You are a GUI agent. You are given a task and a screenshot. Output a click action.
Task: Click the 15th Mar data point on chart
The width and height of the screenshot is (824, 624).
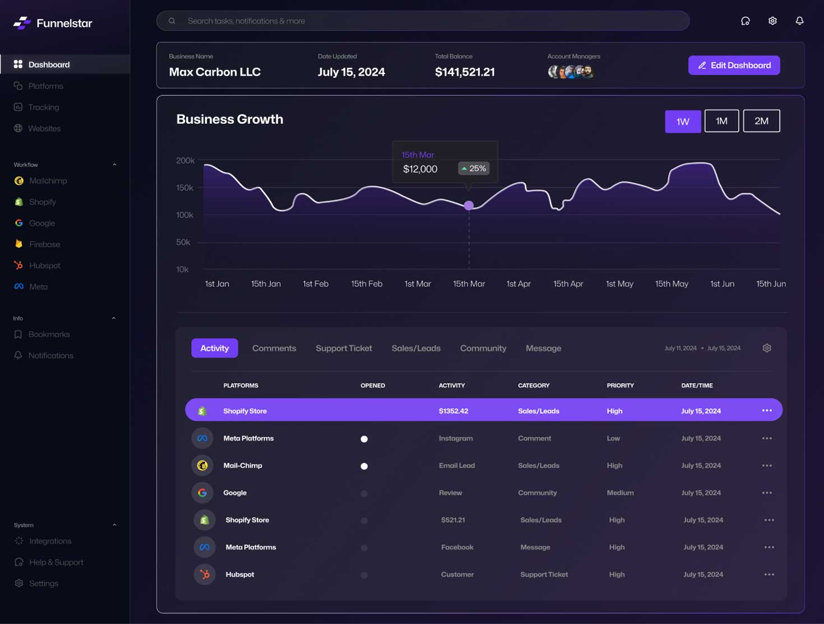(469, 206)
